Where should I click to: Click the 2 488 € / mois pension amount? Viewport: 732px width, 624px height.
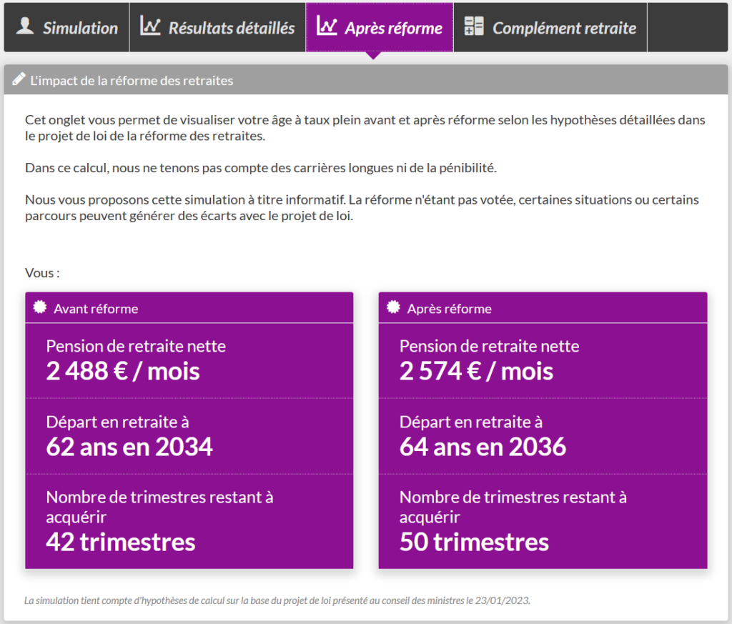click(x=122, y=371)
